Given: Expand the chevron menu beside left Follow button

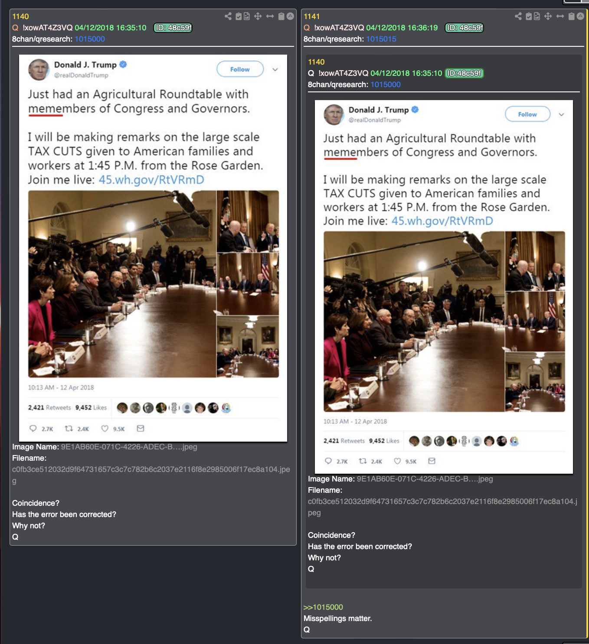Looking at the screenshot, I should (275, 69).
